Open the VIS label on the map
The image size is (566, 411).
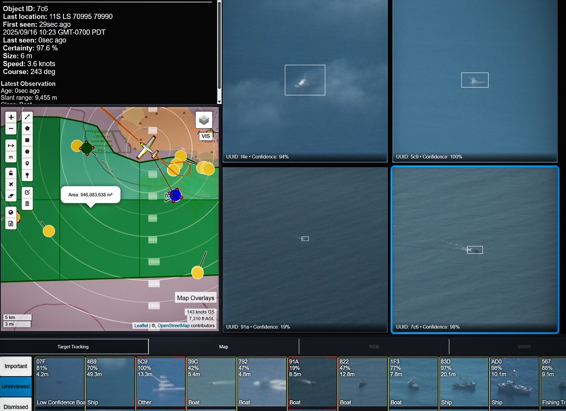(x=206, y=136)
